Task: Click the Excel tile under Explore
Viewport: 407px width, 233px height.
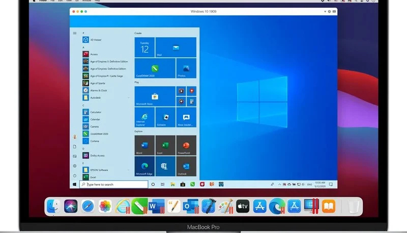Action: click(x=165, y=146)
